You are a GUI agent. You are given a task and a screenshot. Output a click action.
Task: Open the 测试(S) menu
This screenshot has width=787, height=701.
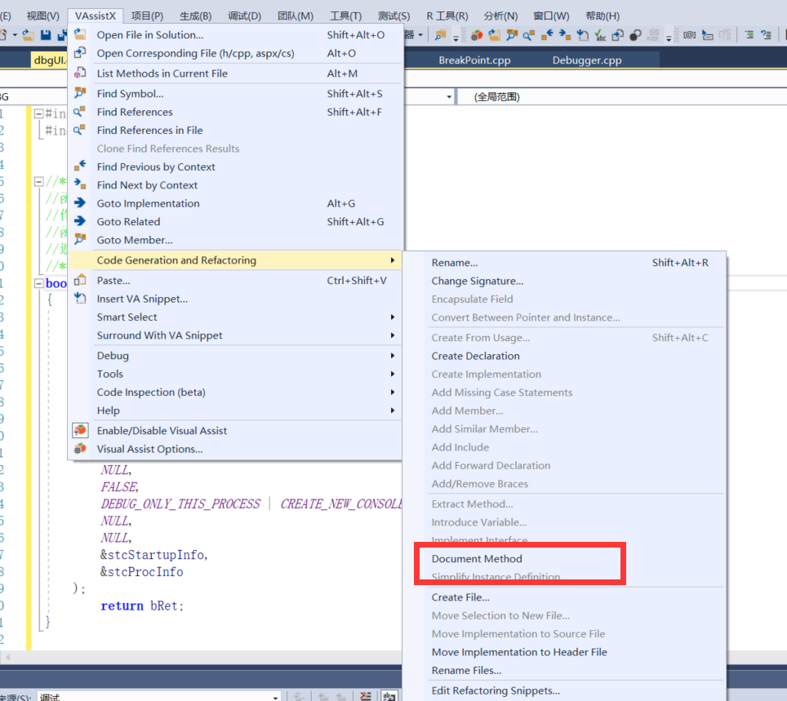[393, 16]
